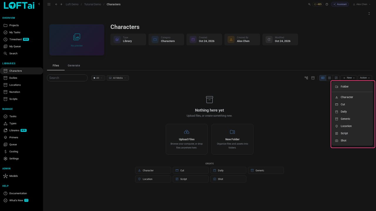Click the Upload Files card

187,139
